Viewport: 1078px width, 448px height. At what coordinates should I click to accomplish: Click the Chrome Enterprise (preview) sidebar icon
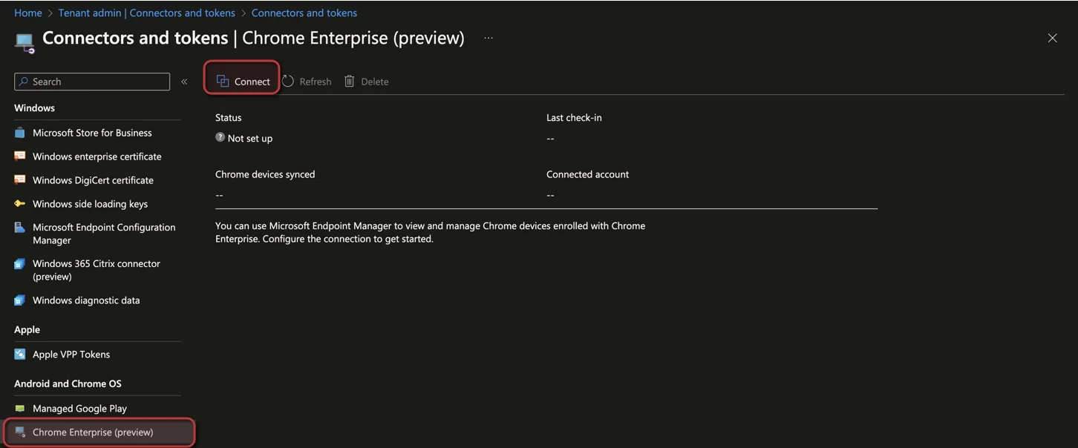(20, 432)
